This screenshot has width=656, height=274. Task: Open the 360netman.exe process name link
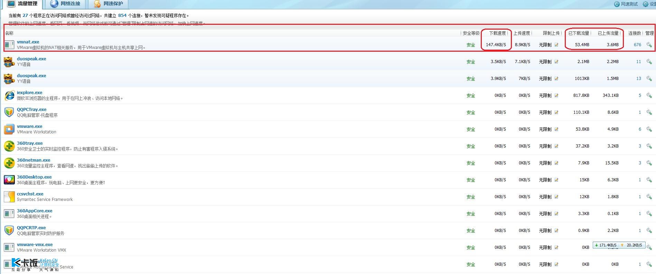[34, 160]
